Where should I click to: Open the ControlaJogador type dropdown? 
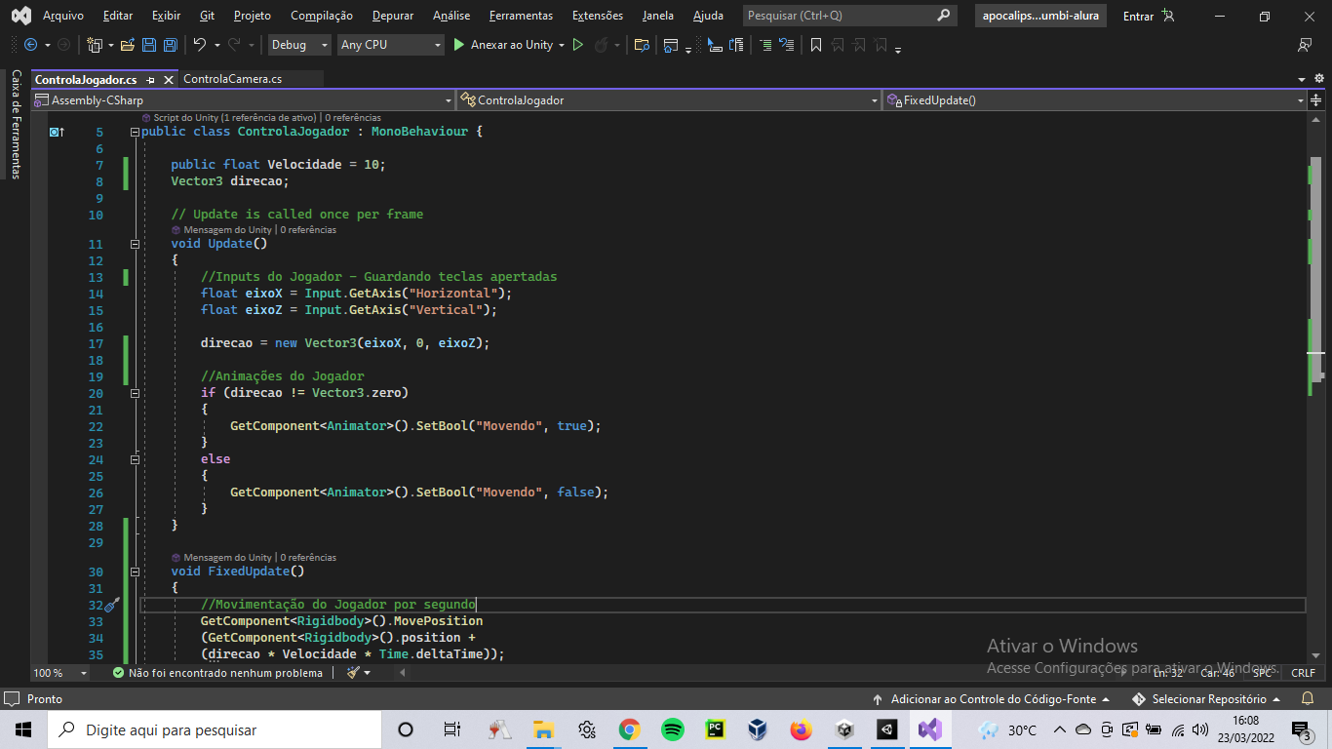[x=670, y=99]
